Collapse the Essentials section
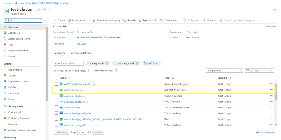Screen dimensions: 281x140 click(60, 26)
